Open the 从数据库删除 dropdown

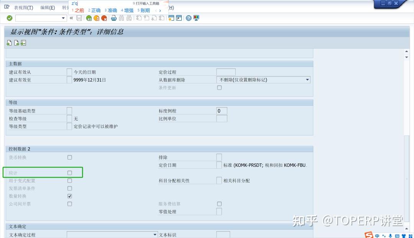pyautogui.click(x=307, y=79)
